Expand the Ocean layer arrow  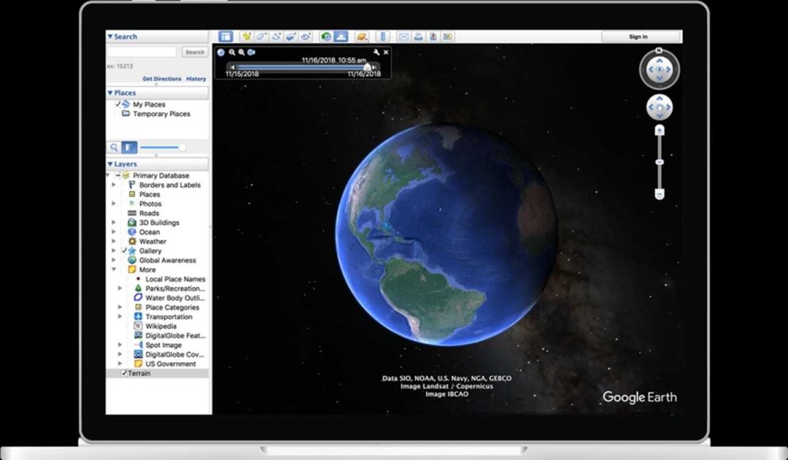pyautogui.click(x=113, y=232)
